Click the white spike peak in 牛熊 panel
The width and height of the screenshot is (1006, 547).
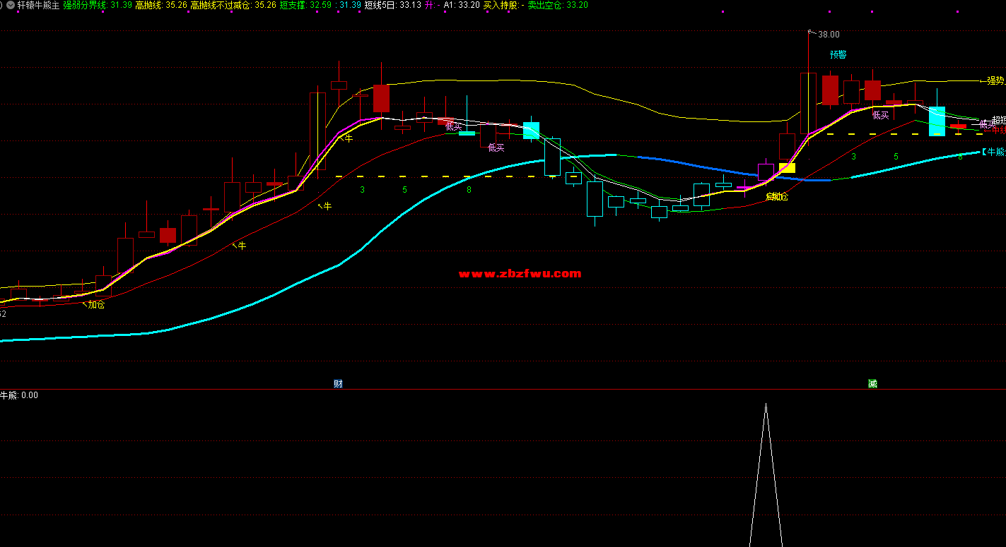766,405
